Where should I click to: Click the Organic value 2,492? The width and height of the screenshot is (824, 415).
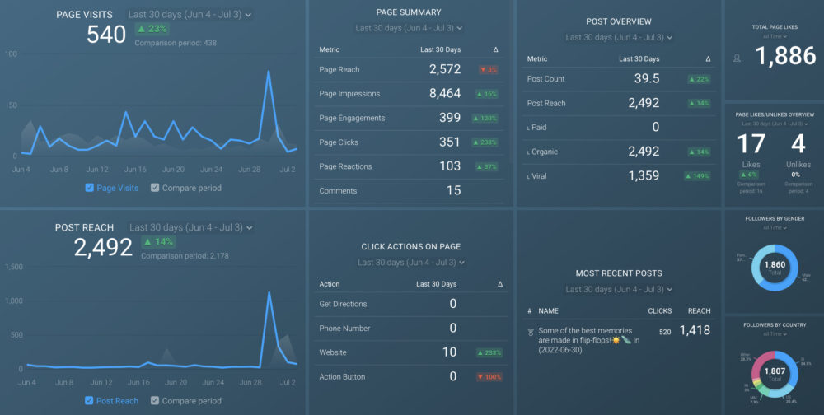644,152
